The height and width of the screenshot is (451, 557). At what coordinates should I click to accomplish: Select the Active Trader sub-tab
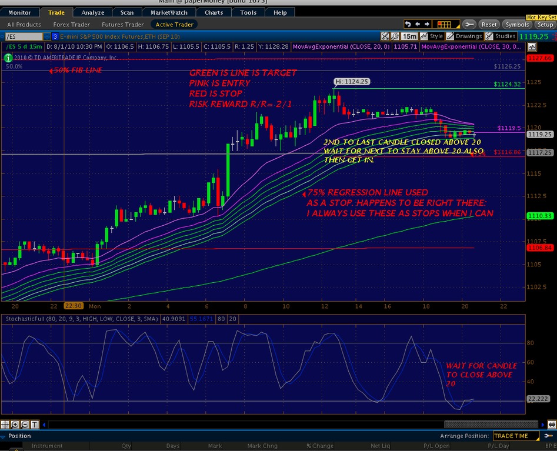click(x=175, y=25)
